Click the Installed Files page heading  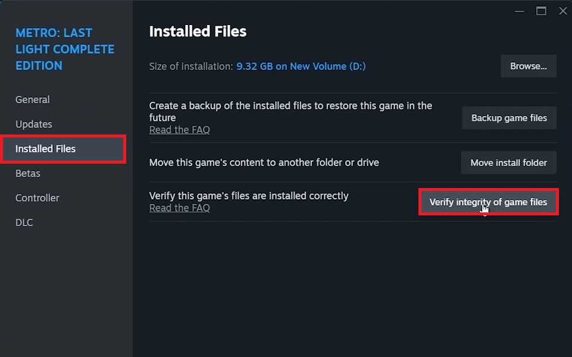(198, 32)
